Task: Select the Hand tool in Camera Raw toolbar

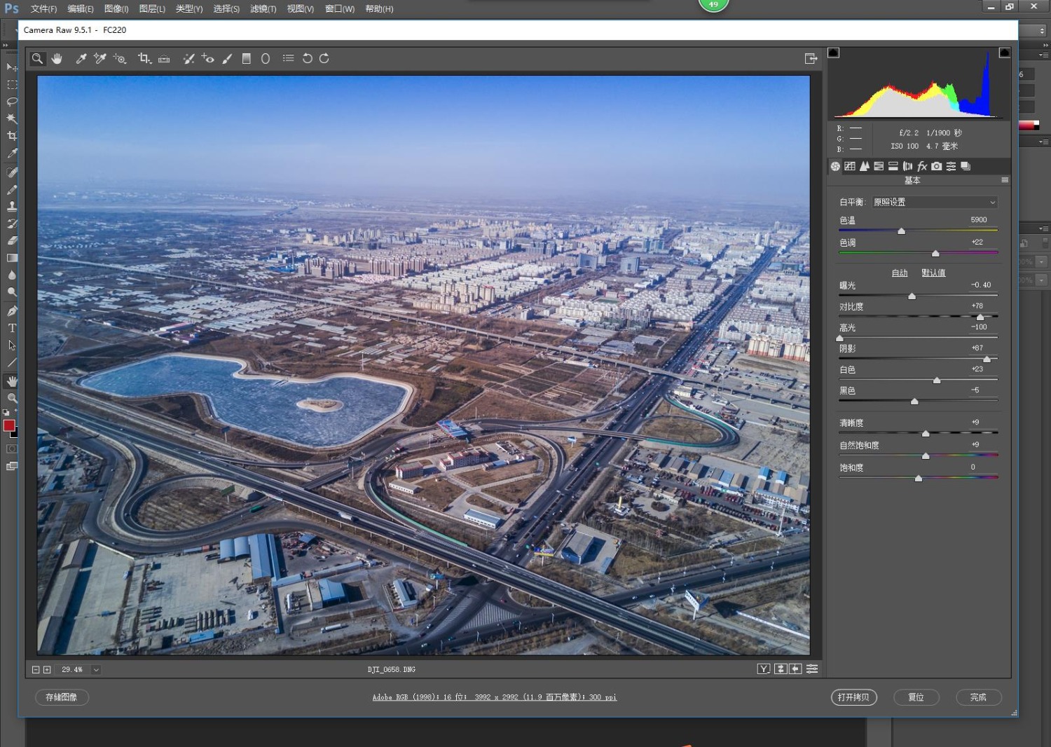Action: coord(57,59)
